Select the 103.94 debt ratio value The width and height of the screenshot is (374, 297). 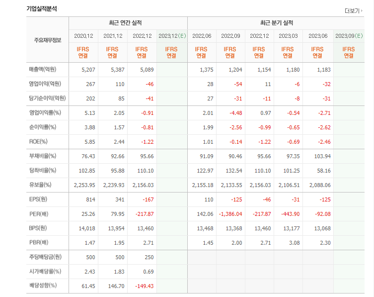coord(322,156)
